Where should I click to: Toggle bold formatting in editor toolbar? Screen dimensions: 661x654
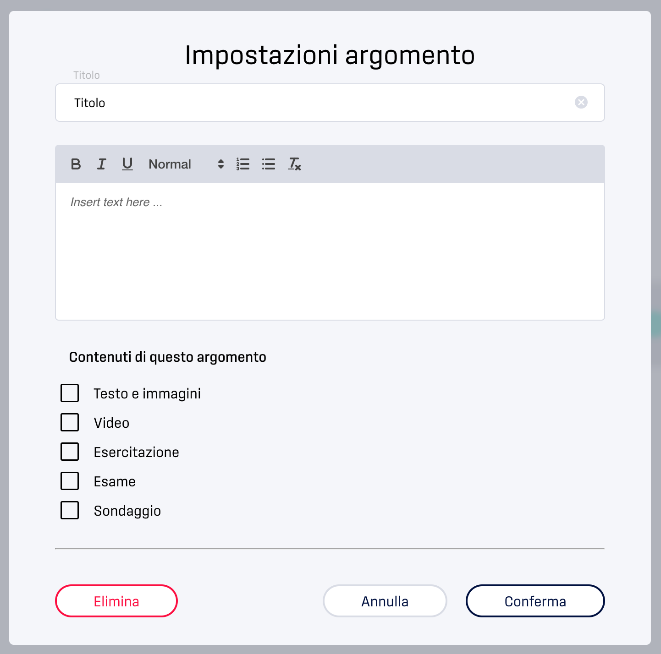point(76,164)
